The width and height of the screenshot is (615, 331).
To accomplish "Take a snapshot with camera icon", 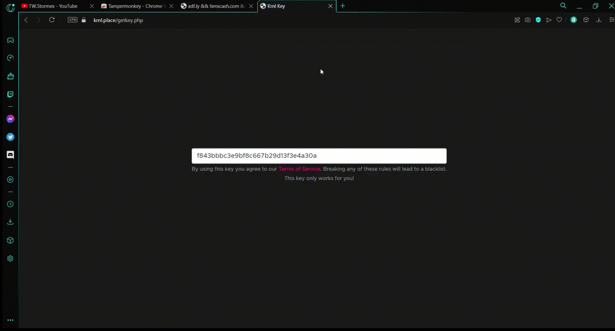I will tap(528, 20).
